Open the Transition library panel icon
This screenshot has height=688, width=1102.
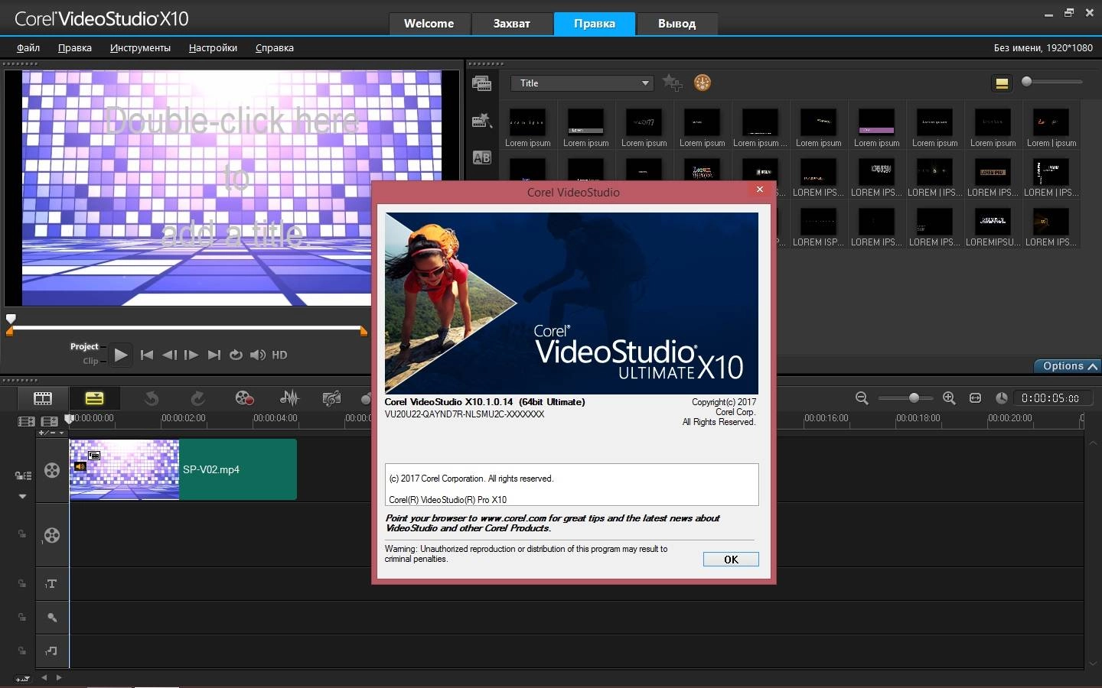coord(481,121)
